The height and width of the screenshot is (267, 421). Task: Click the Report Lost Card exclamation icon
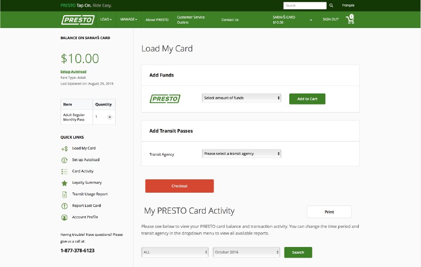pyautogui.click(x=65, y=206)
